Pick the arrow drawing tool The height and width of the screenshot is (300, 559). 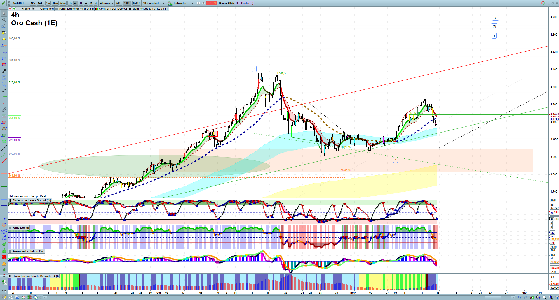[x=4, y=71]
